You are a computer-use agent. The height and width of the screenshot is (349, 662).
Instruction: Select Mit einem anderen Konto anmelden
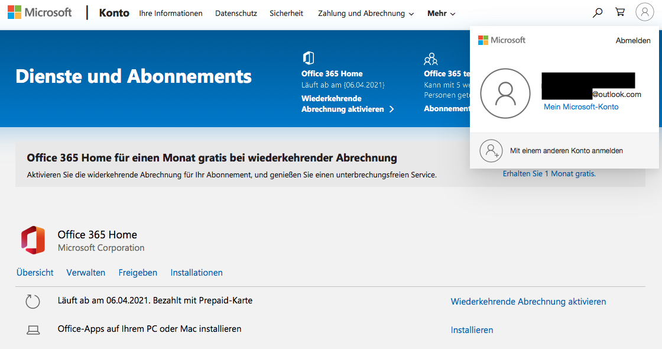coord(564,151)
